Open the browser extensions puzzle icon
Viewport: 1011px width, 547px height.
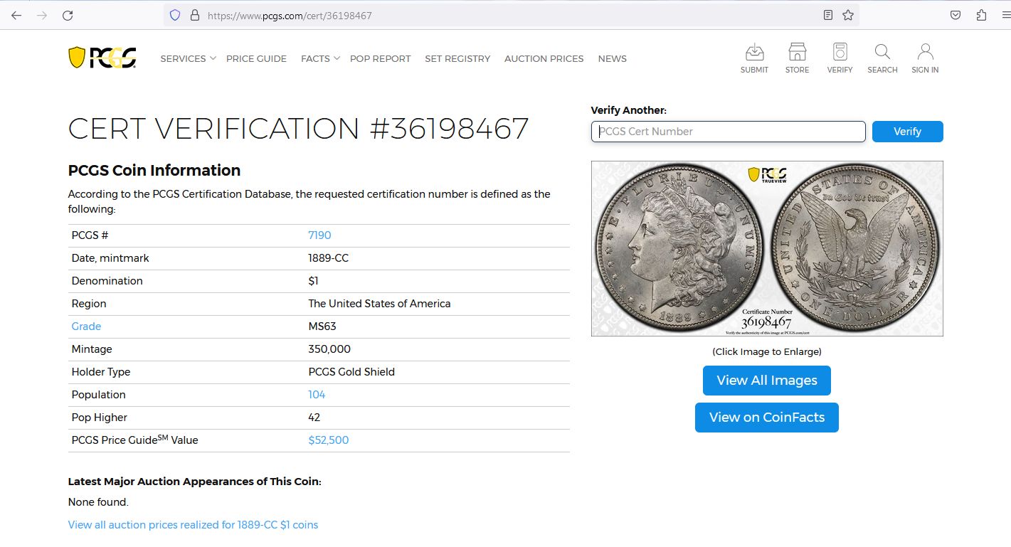981,15
